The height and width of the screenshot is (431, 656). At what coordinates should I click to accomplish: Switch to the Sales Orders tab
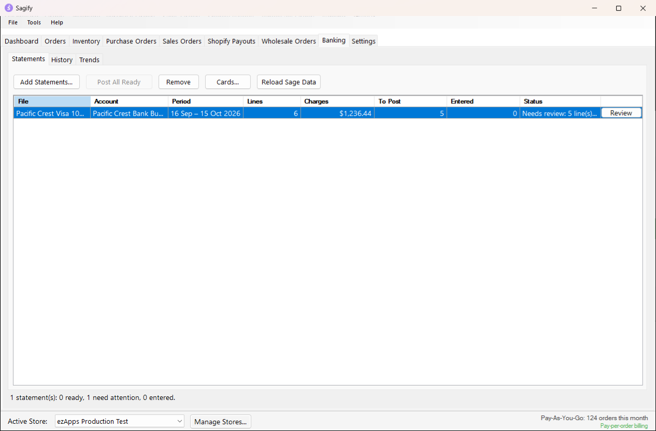point(182,41)
